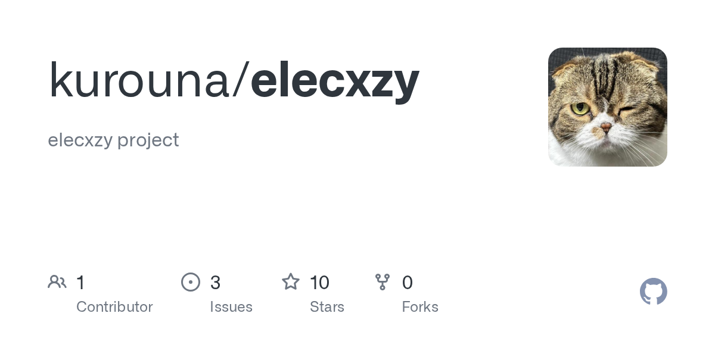Open the bold elecxzy repository name
The height and width of the screenshot is (357, 715).
(x=335, y=80)
